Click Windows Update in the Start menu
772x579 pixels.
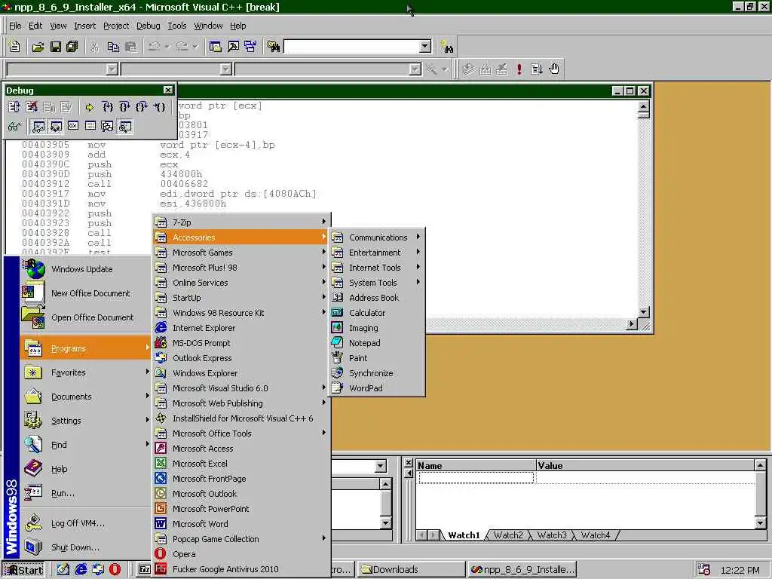84,269
